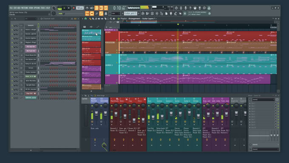Open the ADD menu

[x=19, y=8]
